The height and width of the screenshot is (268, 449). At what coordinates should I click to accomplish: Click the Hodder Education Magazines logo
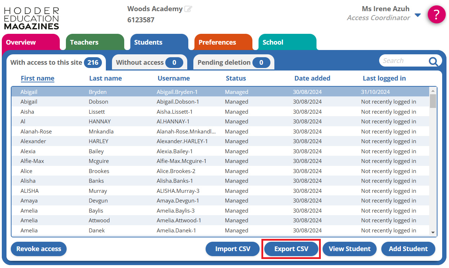[x=31, y=18]
